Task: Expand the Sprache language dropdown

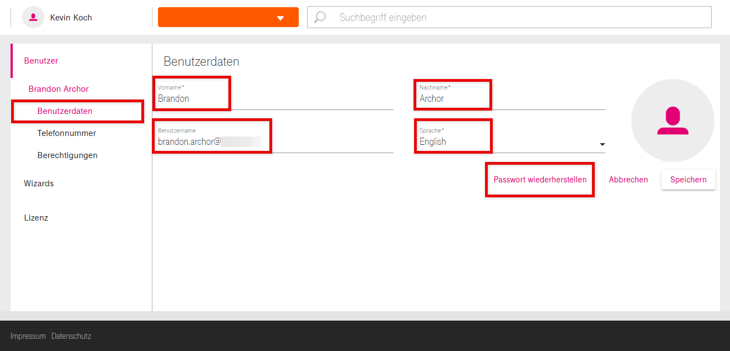Action: 602,144
